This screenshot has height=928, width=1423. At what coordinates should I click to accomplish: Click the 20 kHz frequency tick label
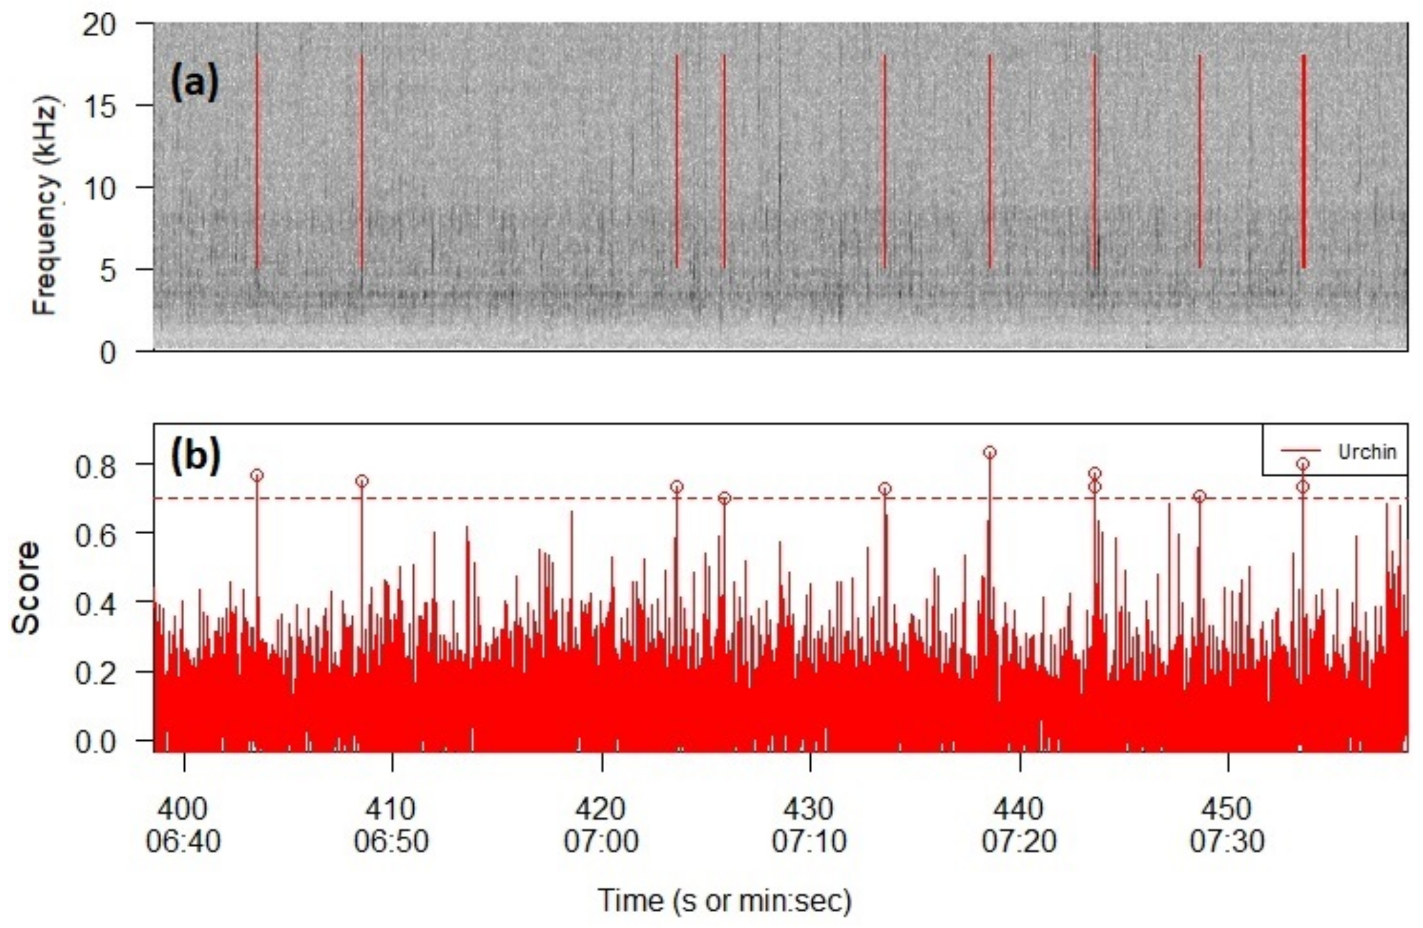99,25
